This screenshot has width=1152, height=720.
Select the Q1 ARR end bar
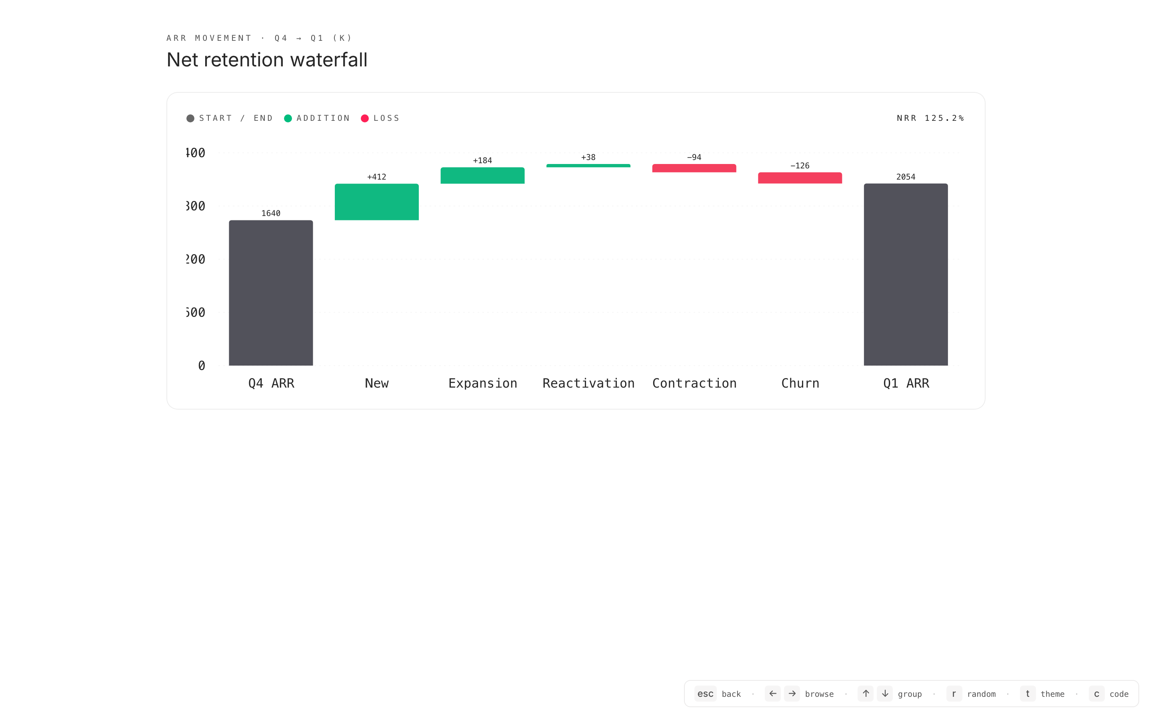[x=906, y=275]
